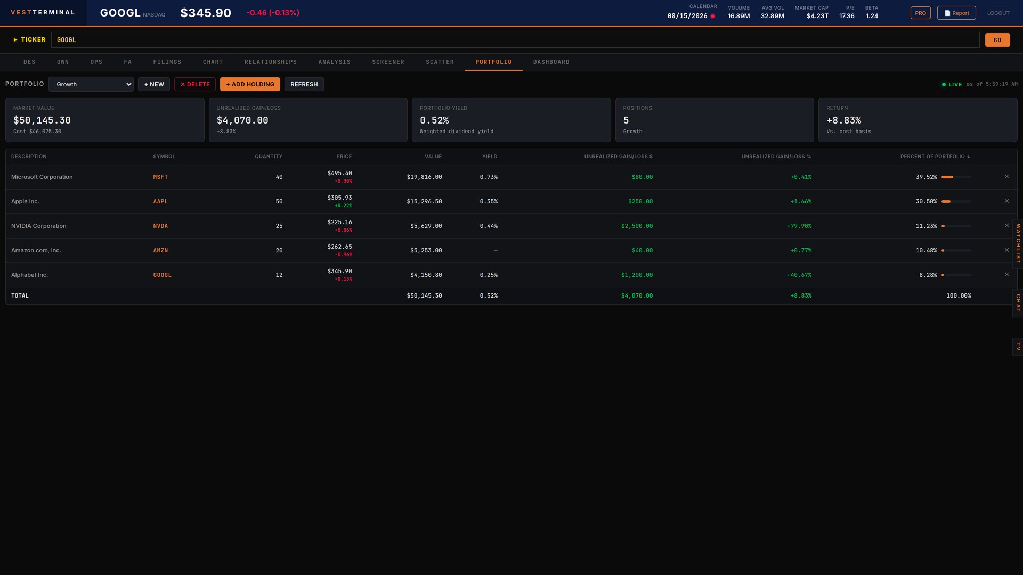This screenshot has width=1023, height=575.
Task: Remove the NVIDIA Corporation holding row
Action: point(1006,226)
